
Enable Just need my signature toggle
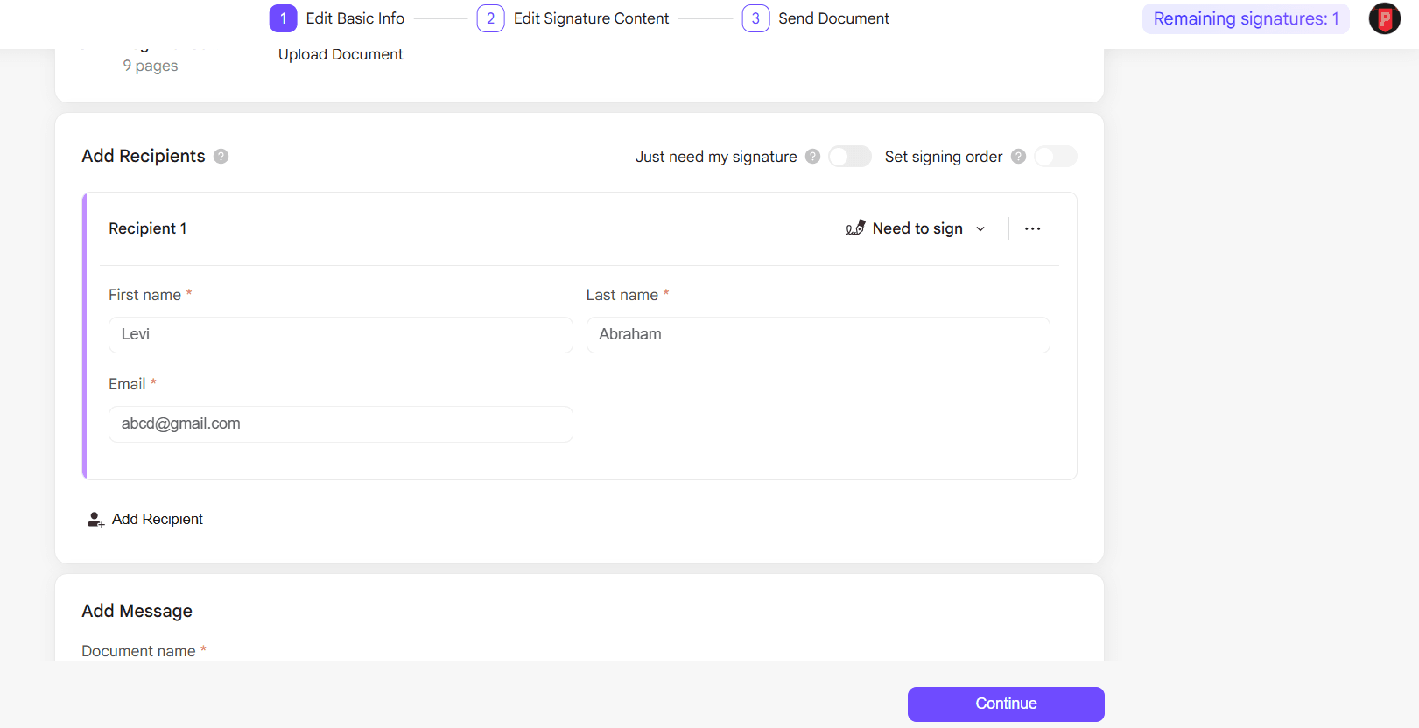point(849,157)
